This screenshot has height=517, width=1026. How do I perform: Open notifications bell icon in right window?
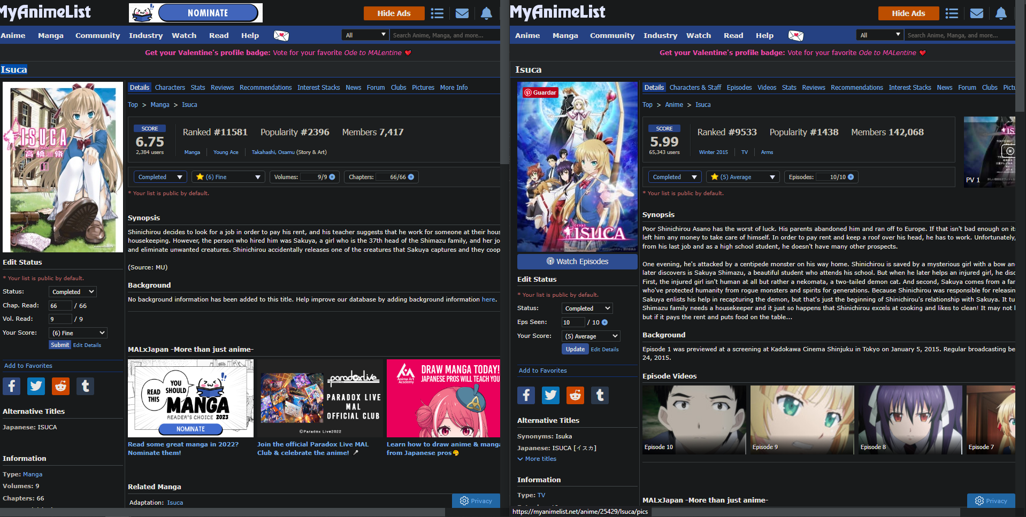(x=1001, y=13)
